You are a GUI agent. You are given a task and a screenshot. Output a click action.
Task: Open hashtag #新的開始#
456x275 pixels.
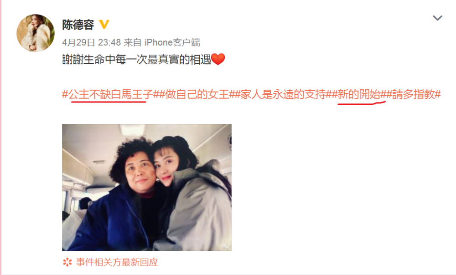(x=359, y=94)
